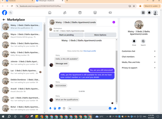Click the Facebook logo home icon
This screenshot has width=162, height=119.
tap(5, 13)
